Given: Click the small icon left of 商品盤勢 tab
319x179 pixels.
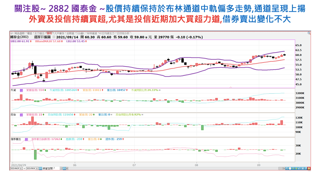Looking at the screenshot, I should [12, 33].
